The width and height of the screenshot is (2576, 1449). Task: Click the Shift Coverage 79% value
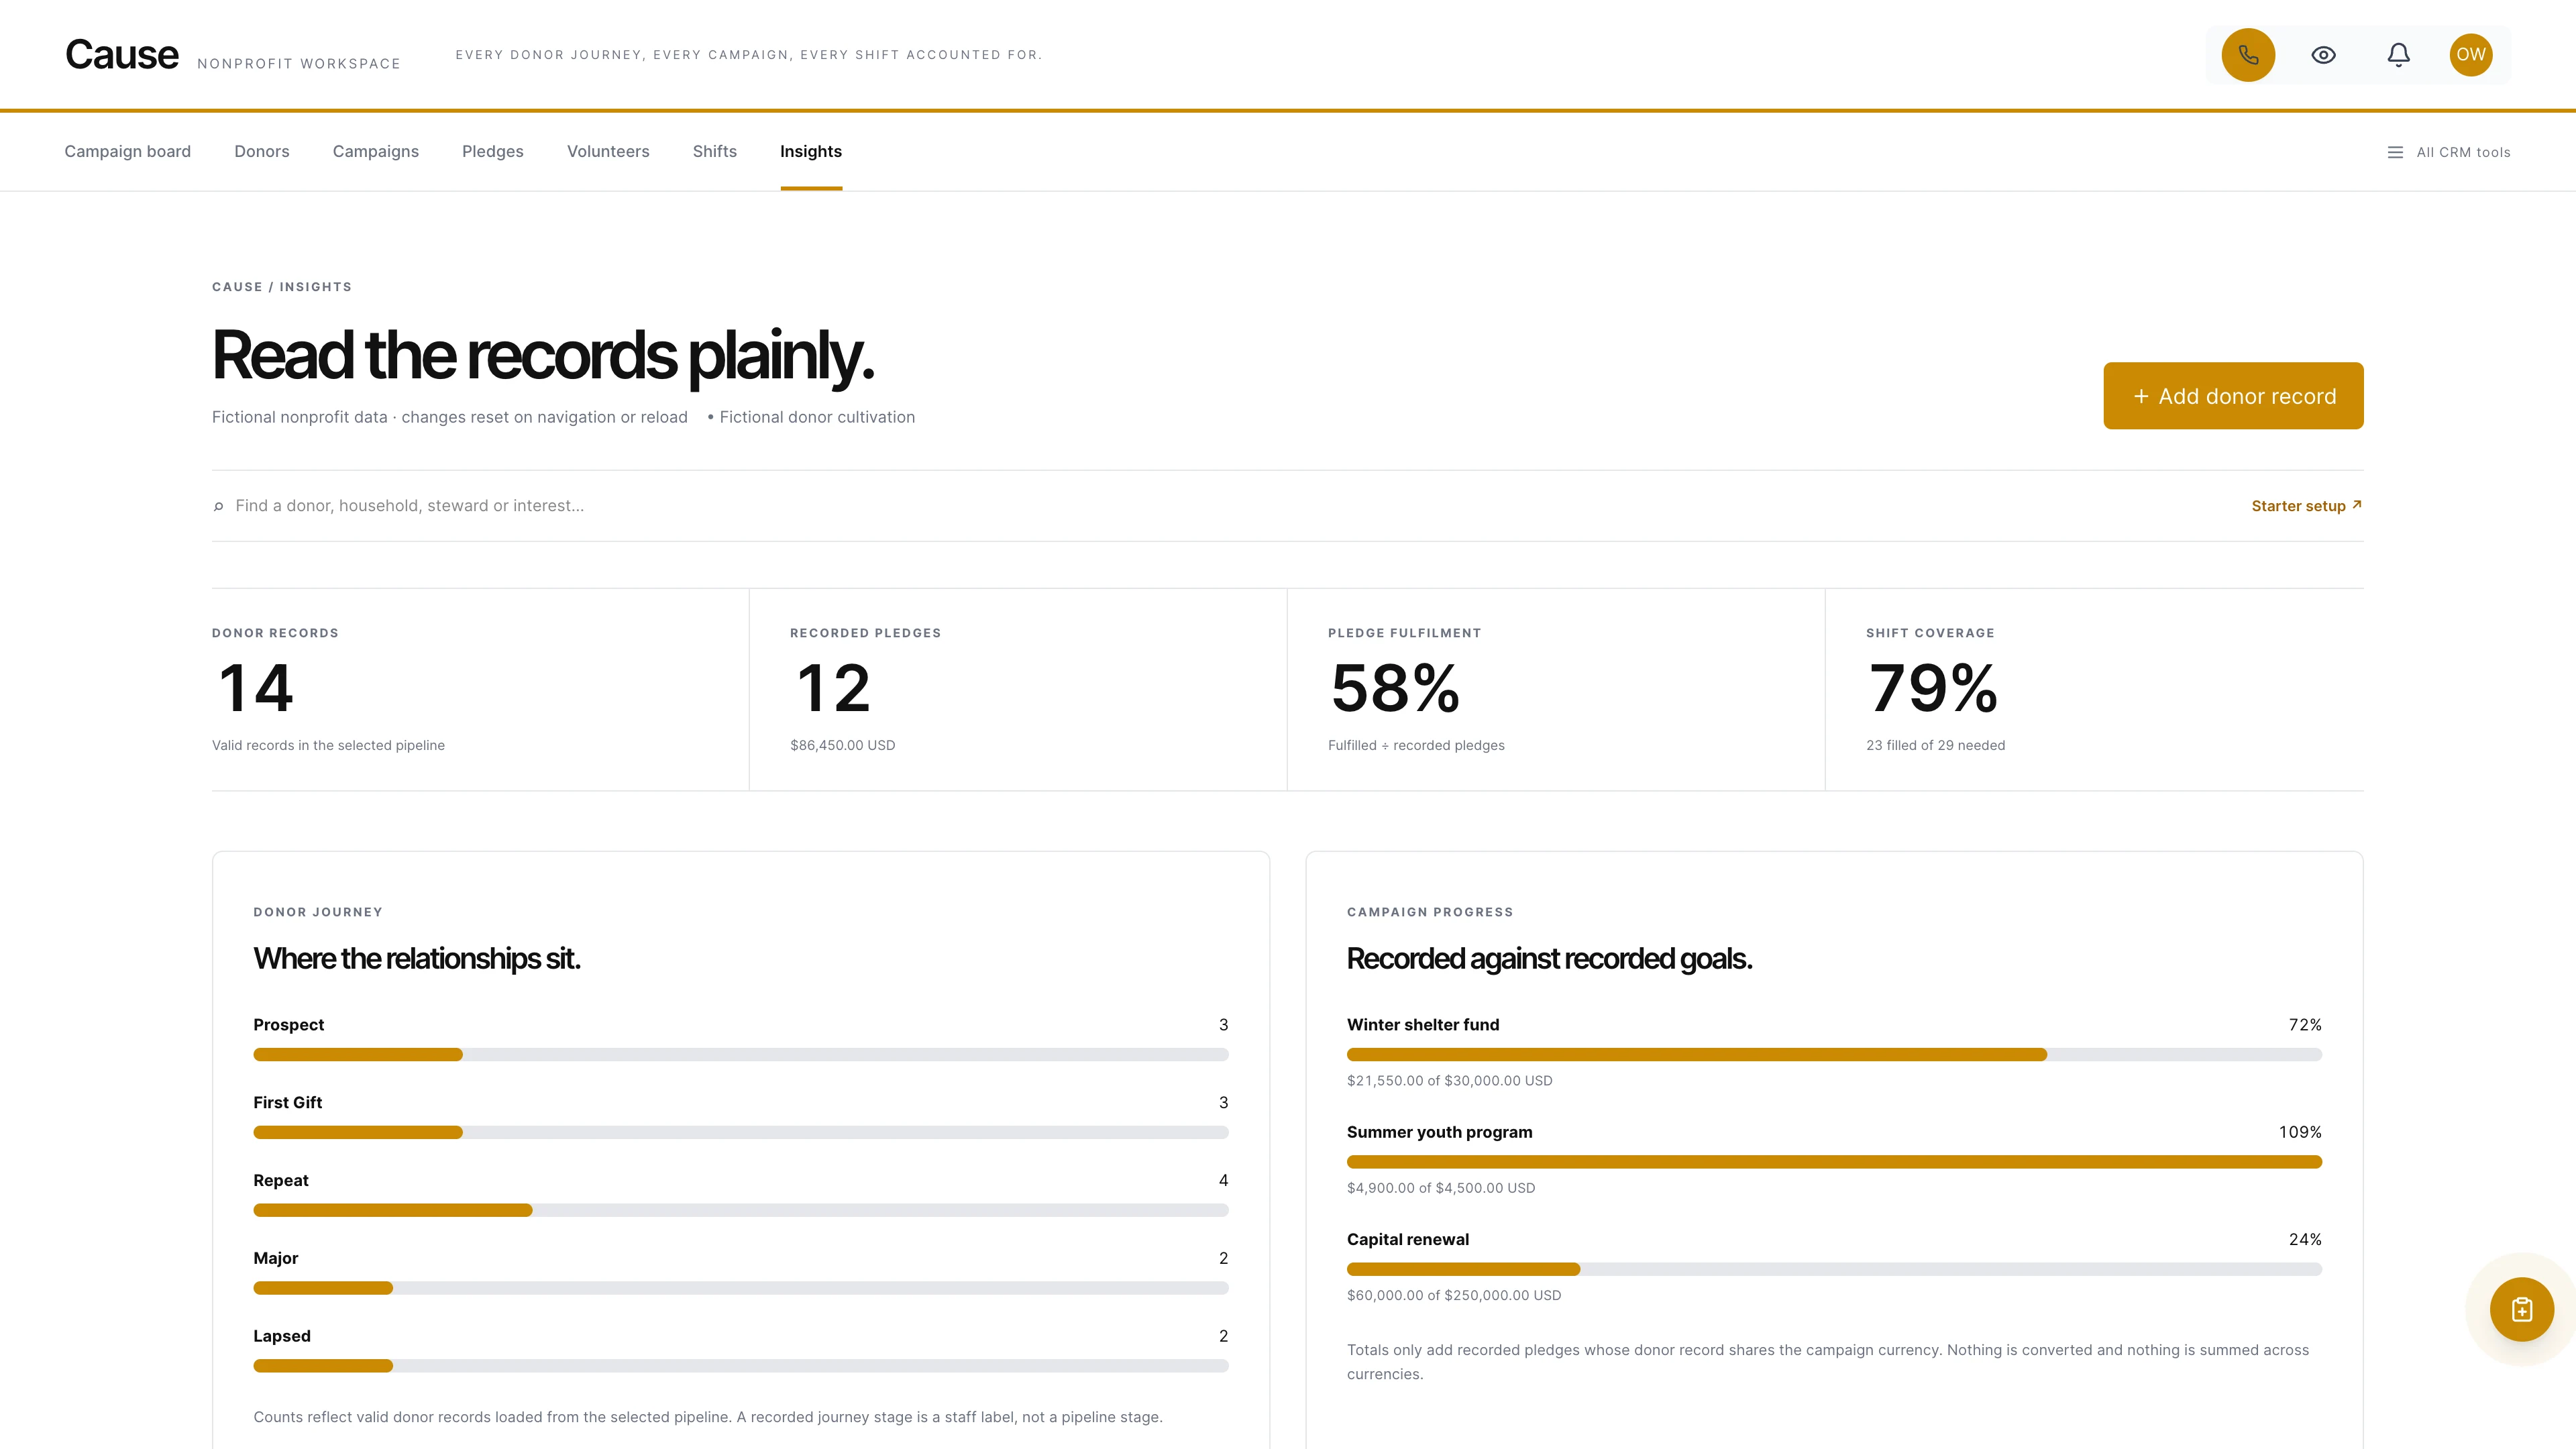coord(1933,689)
